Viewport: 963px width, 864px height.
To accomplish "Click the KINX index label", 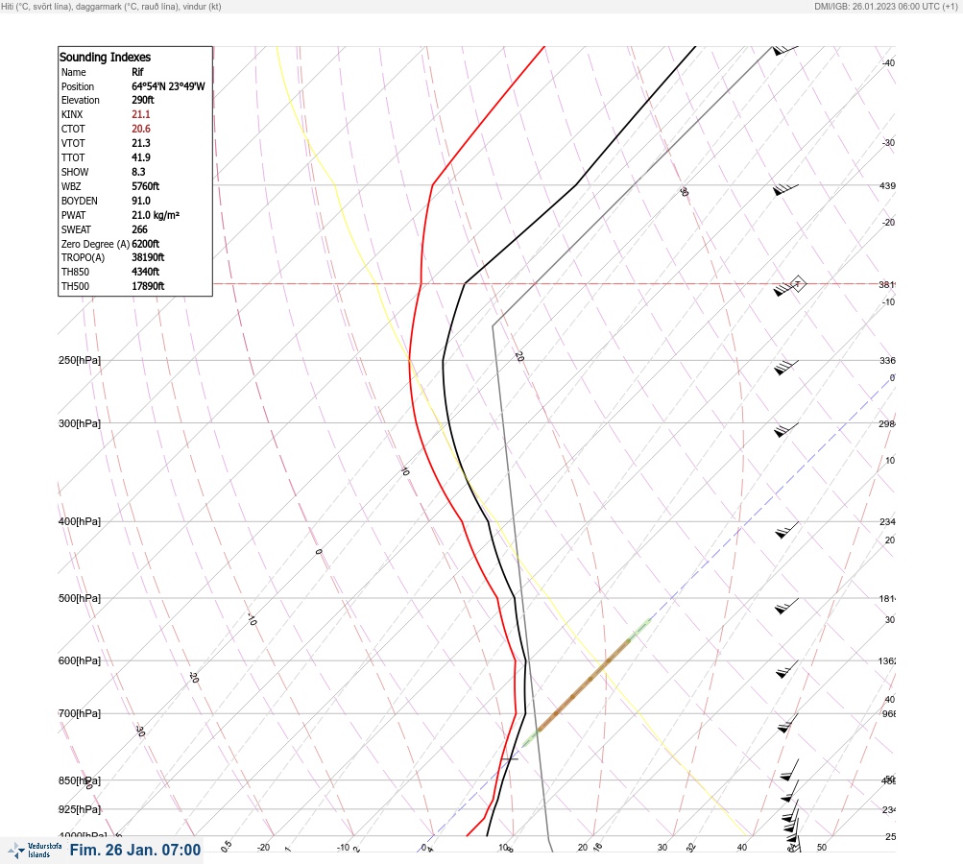I will point(72,114).
